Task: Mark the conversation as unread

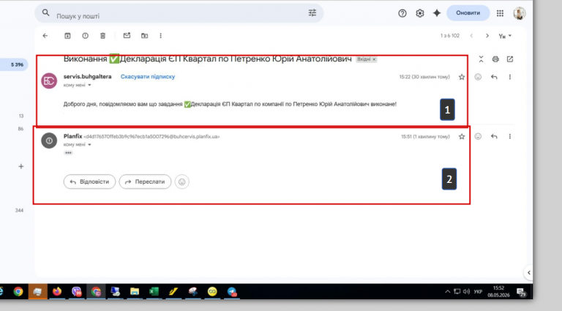Action: 127,35
